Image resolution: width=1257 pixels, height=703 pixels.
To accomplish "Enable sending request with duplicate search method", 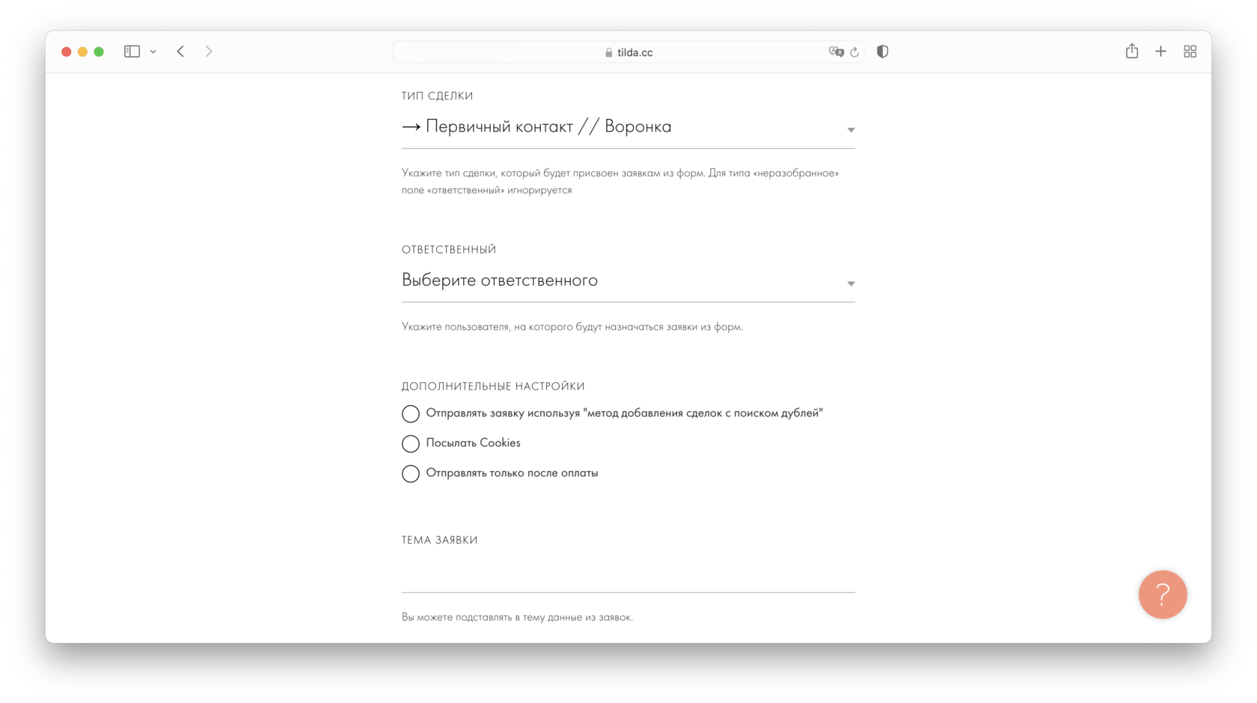I will (410, 414).
